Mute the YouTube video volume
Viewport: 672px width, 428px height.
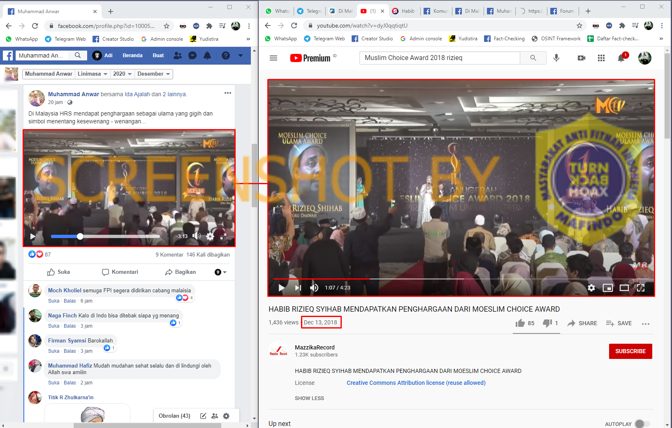coord(314,288)
